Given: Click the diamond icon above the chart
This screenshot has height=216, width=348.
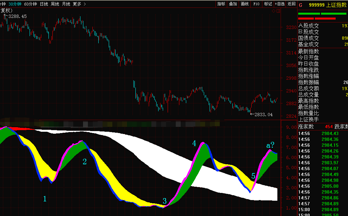Looking at the screenshot, I should 274,11.
